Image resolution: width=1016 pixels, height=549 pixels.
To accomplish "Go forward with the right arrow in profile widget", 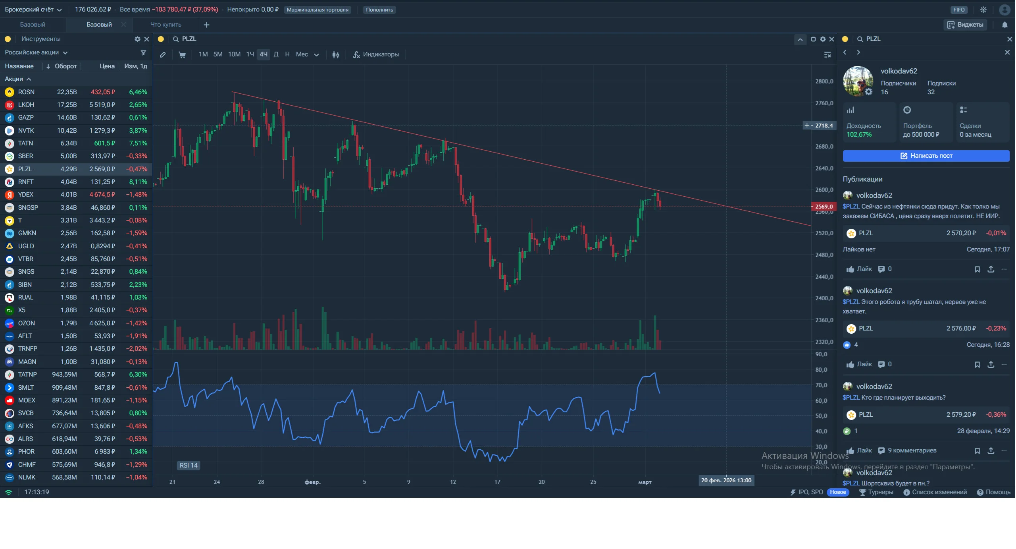I will (x=858, y=52).
